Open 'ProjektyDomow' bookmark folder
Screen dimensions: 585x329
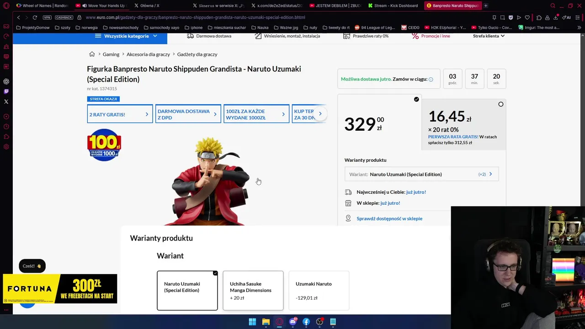tap(32, 27)
